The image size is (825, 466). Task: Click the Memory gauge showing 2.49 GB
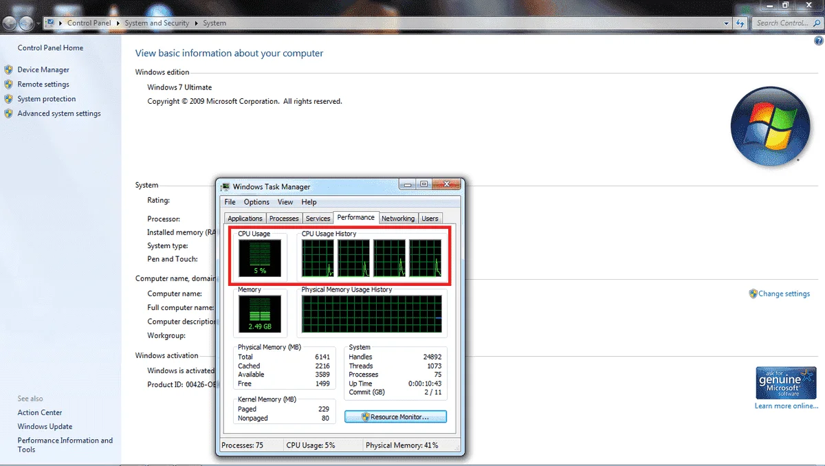click(260, 313)
